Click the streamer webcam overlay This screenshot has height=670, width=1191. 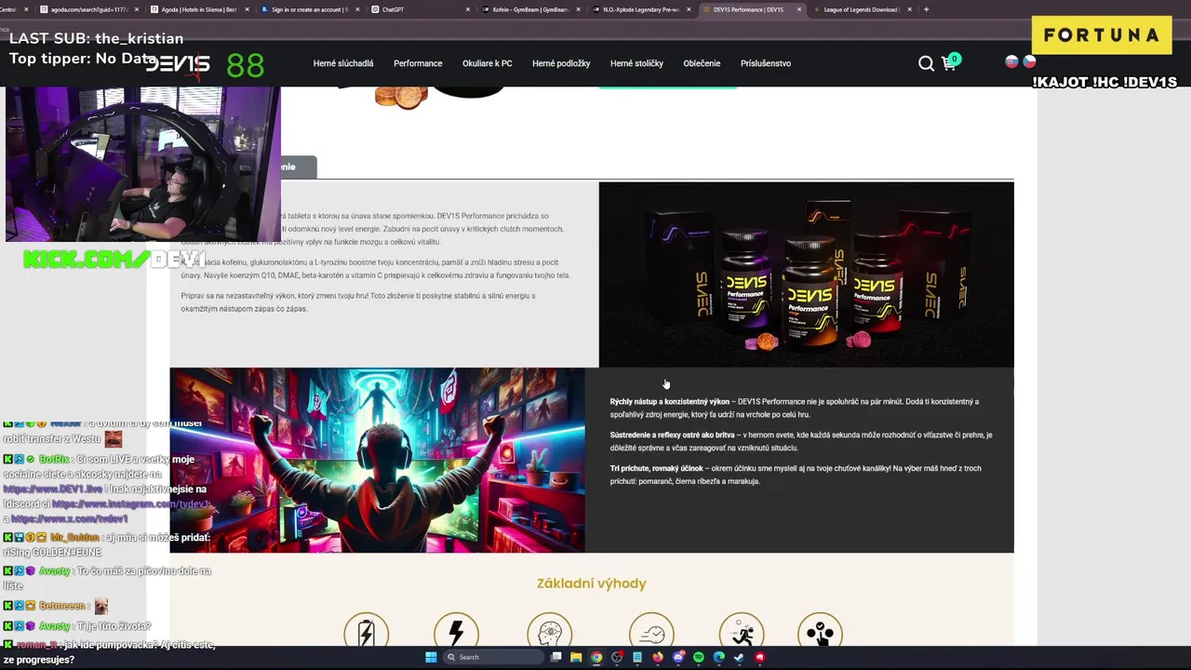(142, 164)
